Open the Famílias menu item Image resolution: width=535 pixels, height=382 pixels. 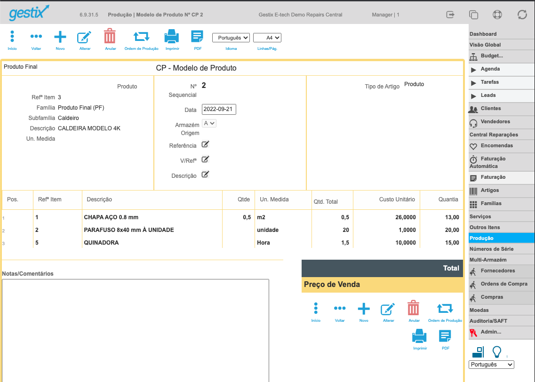pos(501,204)
